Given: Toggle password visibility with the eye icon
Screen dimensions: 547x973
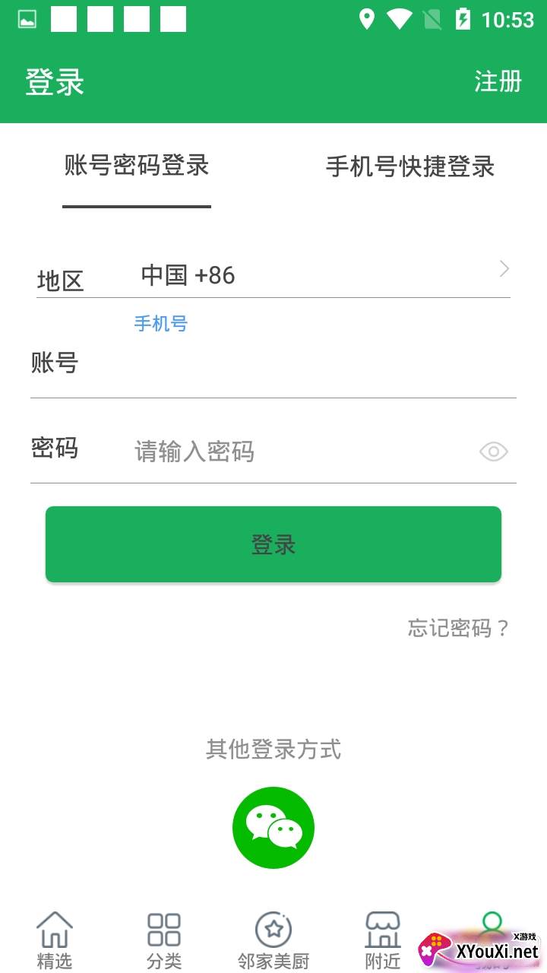Looking at the screenshot, I should (x=493, y=452).
